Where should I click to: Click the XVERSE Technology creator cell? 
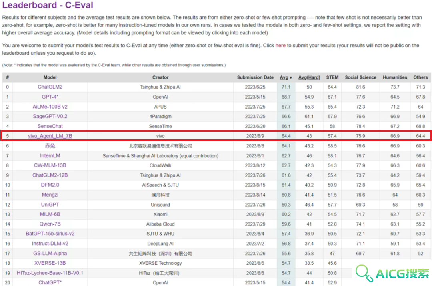pyautogui.click(x=160, y=263)
